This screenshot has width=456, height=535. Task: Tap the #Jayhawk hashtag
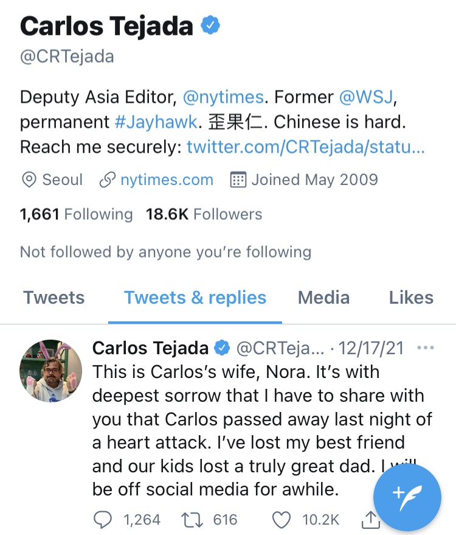pos(156,122)
